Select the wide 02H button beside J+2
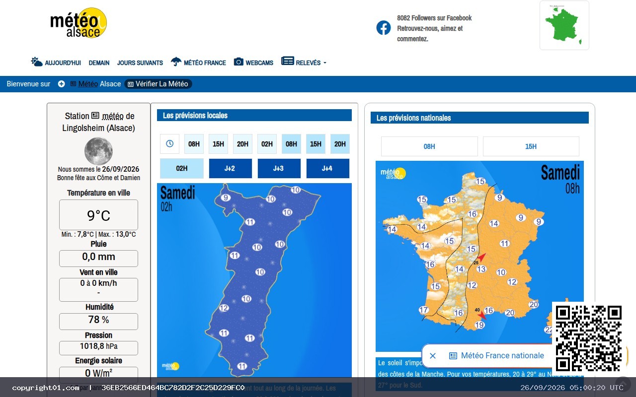The image size is (636, 397). coord(182,168)
